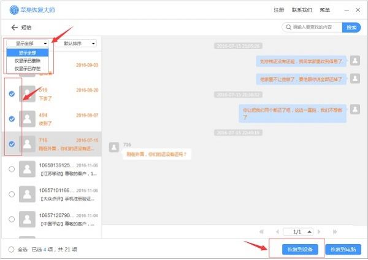Click into the search input field
Viewport: 368px width, 260px height.
[x=316, y=28]
